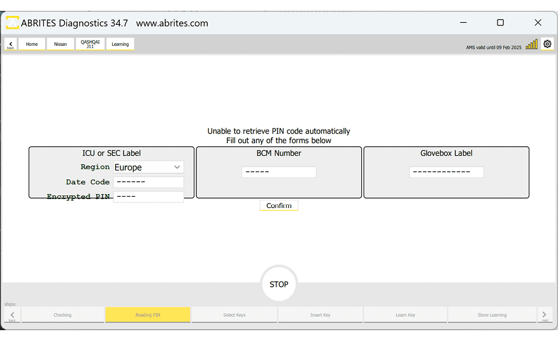Click the Date Code input field
The width and height of the screenshot is (558, 341).
pyautogui.click(x=148, y=182)
